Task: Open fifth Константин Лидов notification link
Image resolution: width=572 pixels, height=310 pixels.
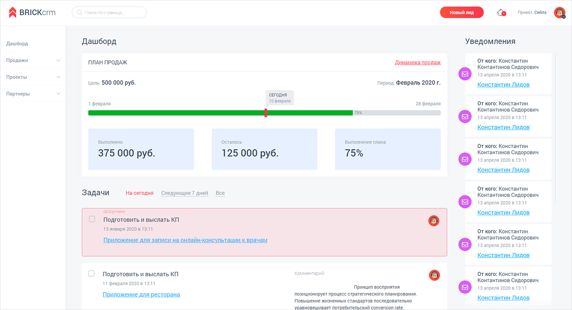Action: click(x=503, y=255)
